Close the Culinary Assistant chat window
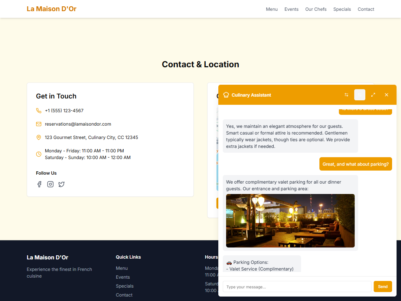This screenshot has width=401, height=301. click(x=387, y=95)
